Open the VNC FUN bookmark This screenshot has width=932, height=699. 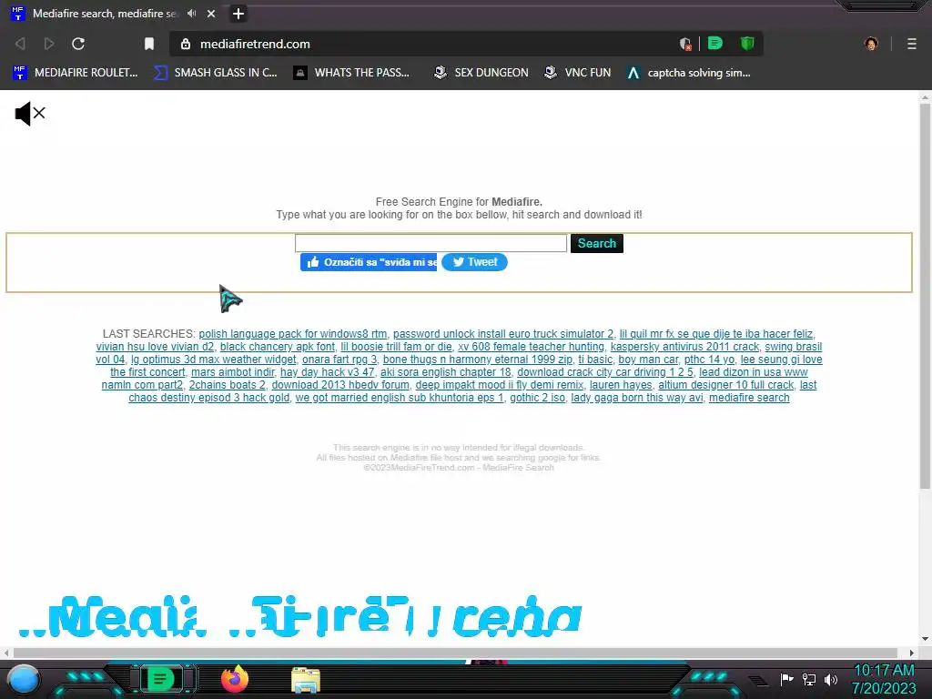pyautogui.click(x=578, y=73)
